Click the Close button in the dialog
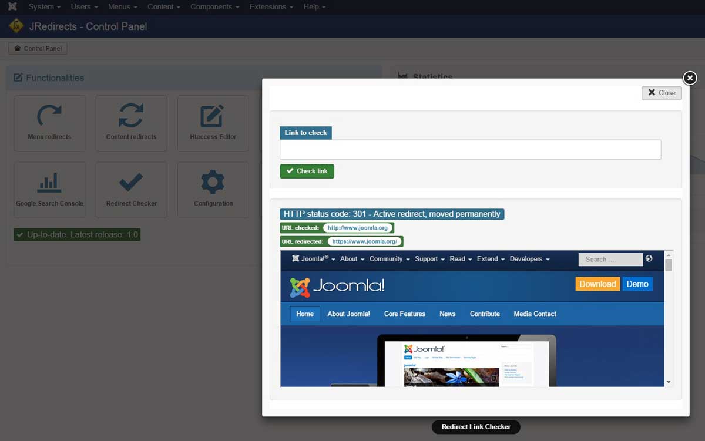 point(662,93)
